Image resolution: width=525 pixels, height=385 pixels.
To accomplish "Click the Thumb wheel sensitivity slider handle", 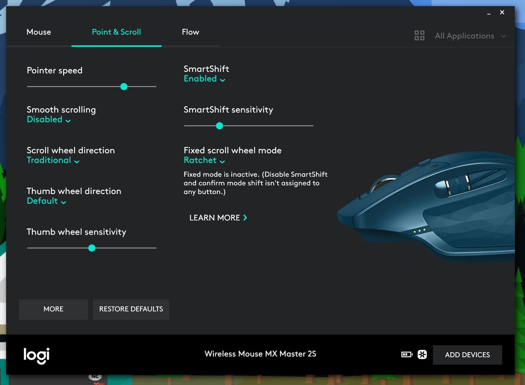I will pyautogui.click(x=92, y=248).
